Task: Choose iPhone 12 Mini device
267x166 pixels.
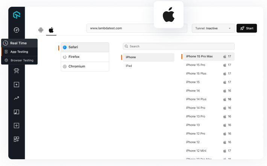Action: pos(209,151)
